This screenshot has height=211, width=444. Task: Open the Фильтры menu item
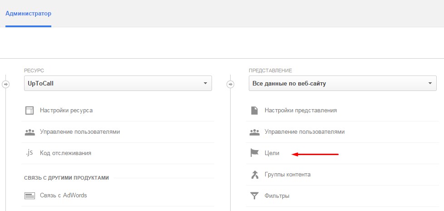point(277,196)
